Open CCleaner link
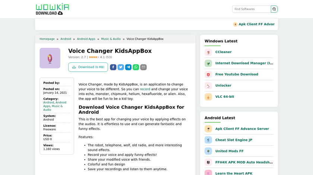 [223, 52]
